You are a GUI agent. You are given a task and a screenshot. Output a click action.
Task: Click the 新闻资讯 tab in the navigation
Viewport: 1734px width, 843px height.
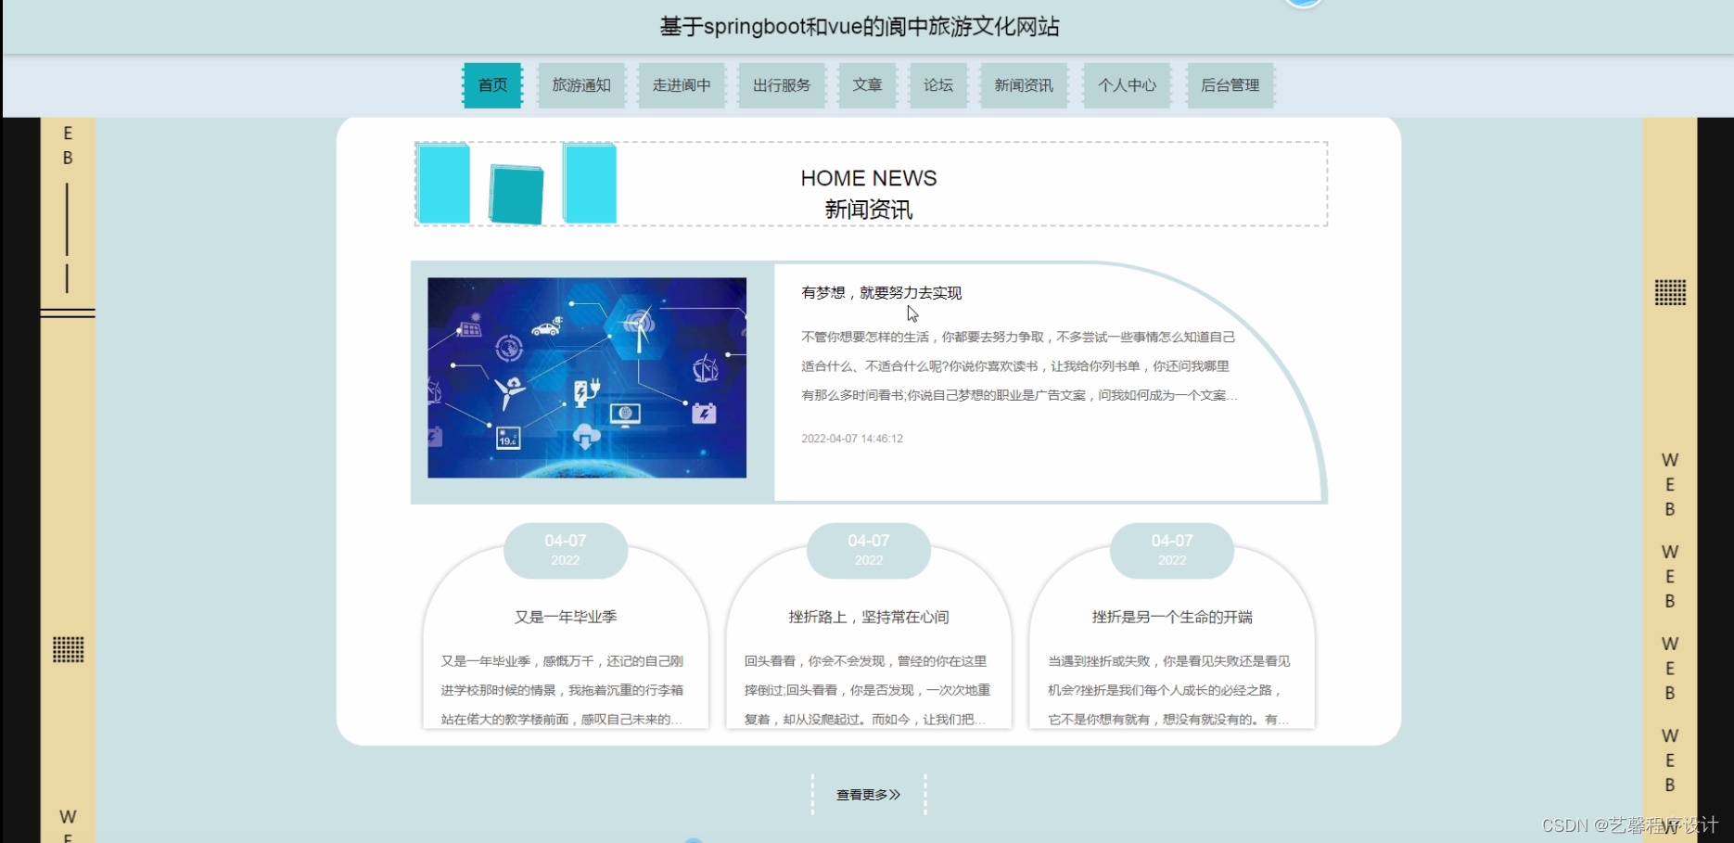click(x=1024, y=84)
